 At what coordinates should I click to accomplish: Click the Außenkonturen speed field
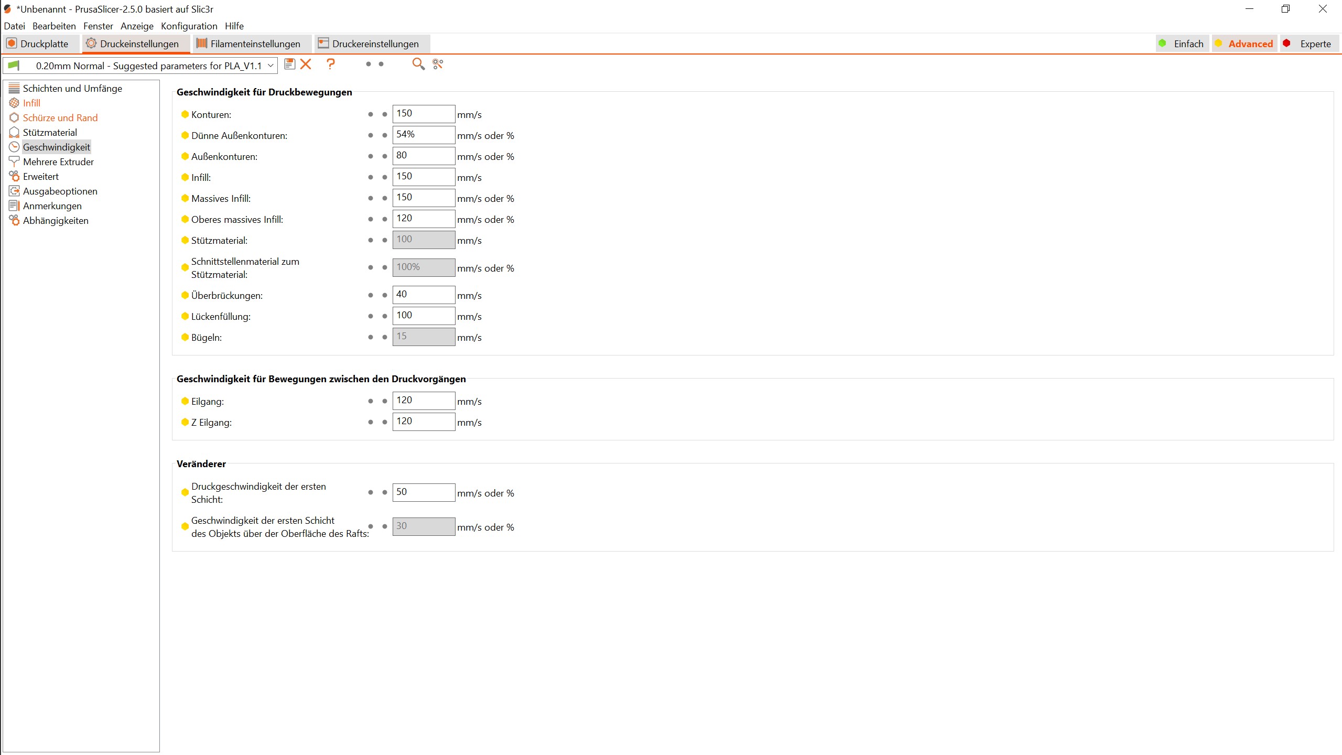423,156
